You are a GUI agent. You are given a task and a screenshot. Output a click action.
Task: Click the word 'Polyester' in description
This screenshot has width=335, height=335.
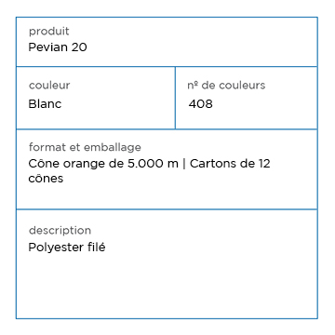57,248
